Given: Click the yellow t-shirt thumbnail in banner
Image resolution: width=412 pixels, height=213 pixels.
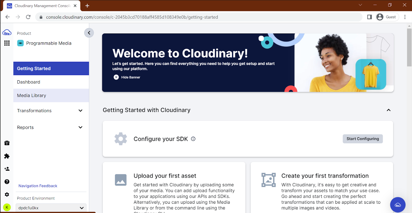Looking at the screenshot, I should coord(371,74).
